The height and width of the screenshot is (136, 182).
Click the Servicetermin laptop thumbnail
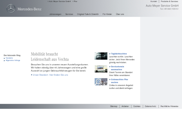[x=101, y=69]
